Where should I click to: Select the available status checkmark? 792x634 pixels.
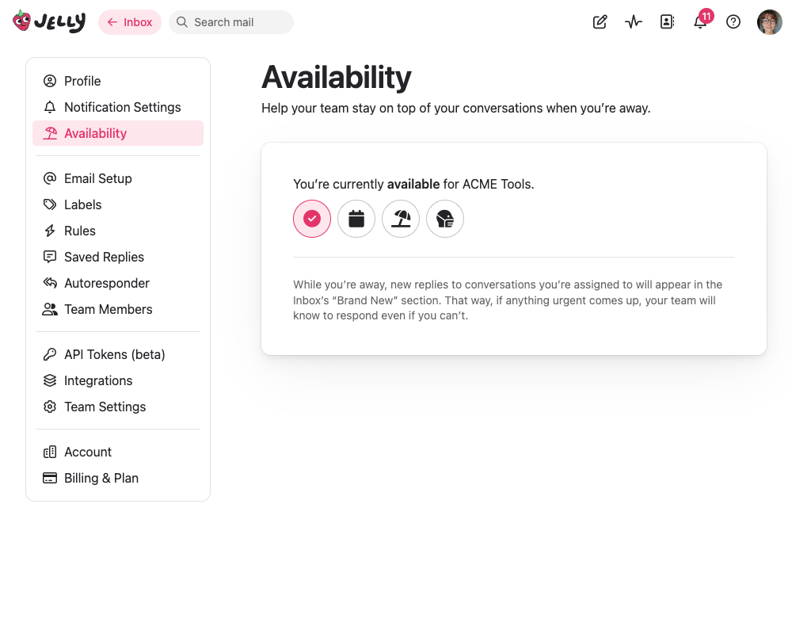point(312,219)
